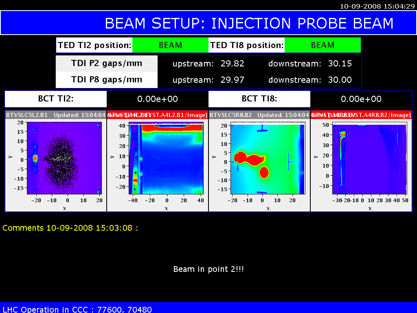417x313 pixels.
Task: Click the BEAM SETUP: INJECTION PROBE BEAM banner
Action: point(249,23)
